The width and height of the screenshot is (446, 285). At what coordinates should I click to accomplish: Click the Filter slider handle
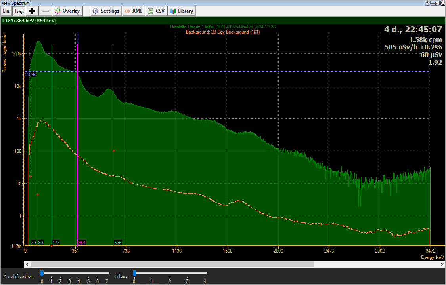[134, 273]
